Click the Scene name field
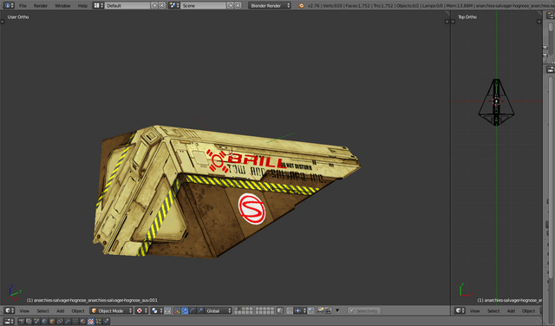555x326 pixels. click(204, 6)
